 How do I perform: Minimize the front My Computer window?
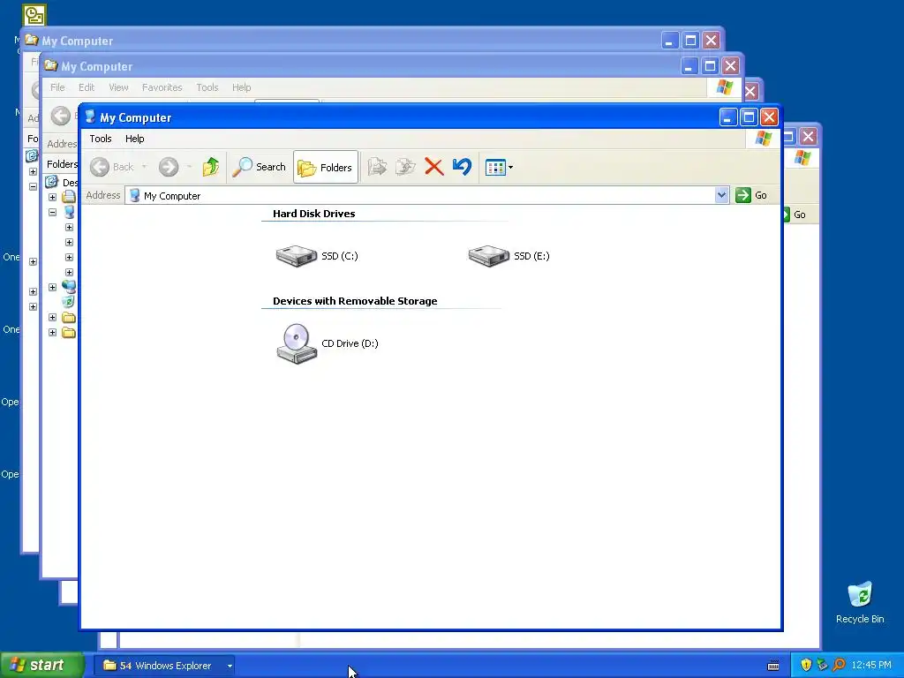click(728, 117)
